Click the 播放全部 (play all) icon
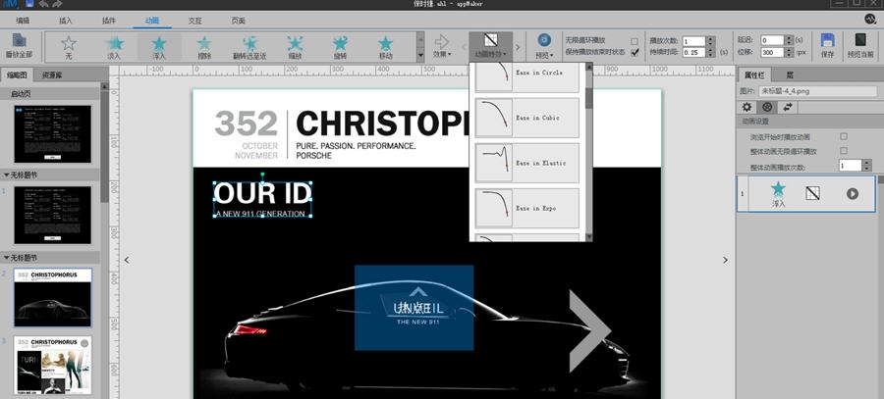884x399 pixels. point(20,41)
